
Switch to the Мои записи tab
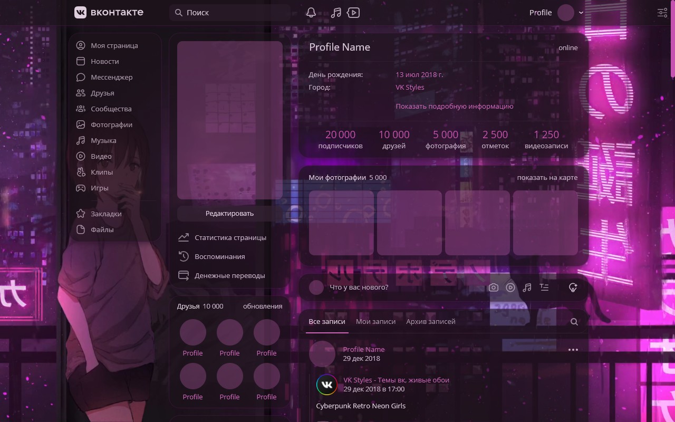[x=375, y=321]
